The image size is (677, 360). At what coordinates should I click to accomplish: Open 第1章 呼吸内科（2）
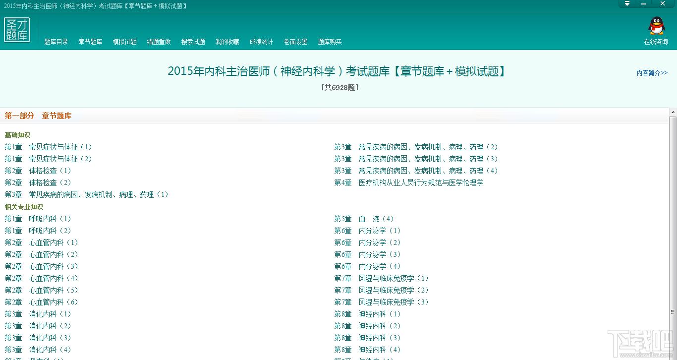tap(38, 231)
